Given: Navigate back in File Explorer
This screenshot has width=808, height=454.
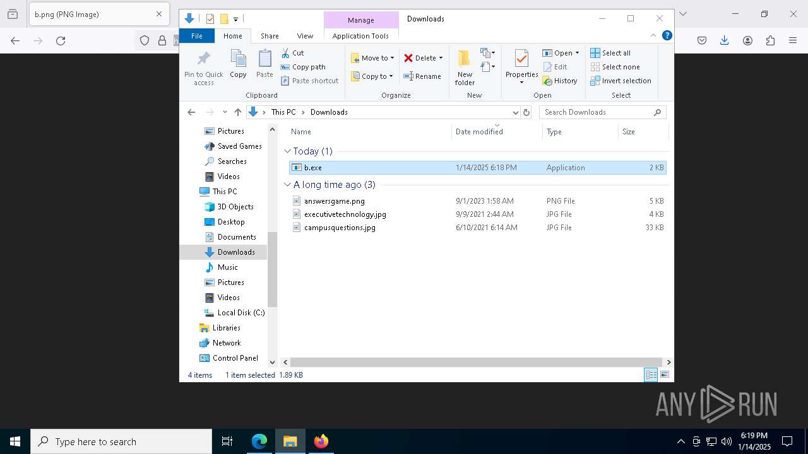Looking at the screenshot, I should pos(191,112).
